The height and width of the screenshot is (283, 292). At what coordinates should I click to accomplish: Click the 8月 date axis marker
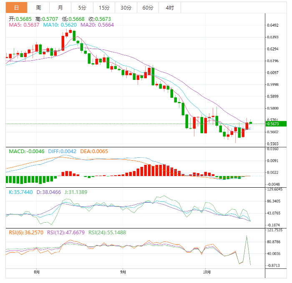point(37,272)
